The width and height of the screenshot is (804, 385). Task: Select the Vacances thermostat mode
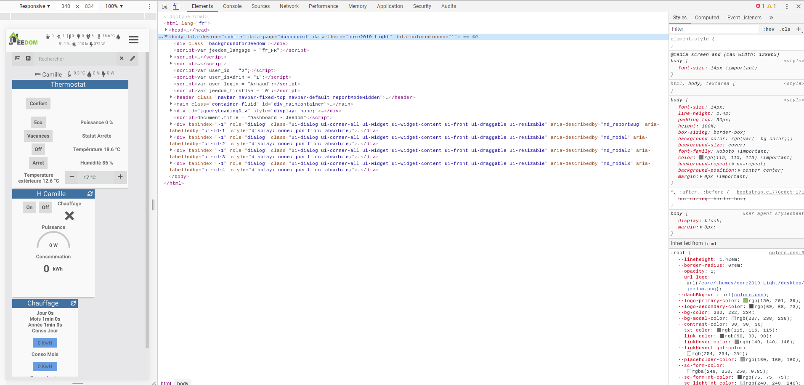(38, 136)
